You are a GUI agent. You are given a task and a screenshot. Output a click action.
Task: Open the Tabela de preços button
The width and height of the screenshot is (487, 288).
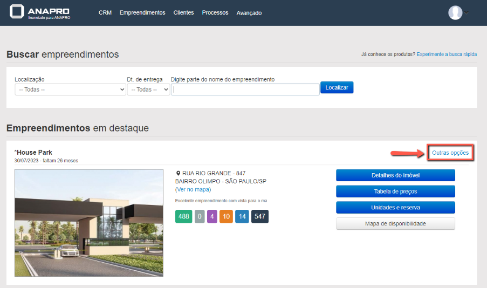pos(395,191)
